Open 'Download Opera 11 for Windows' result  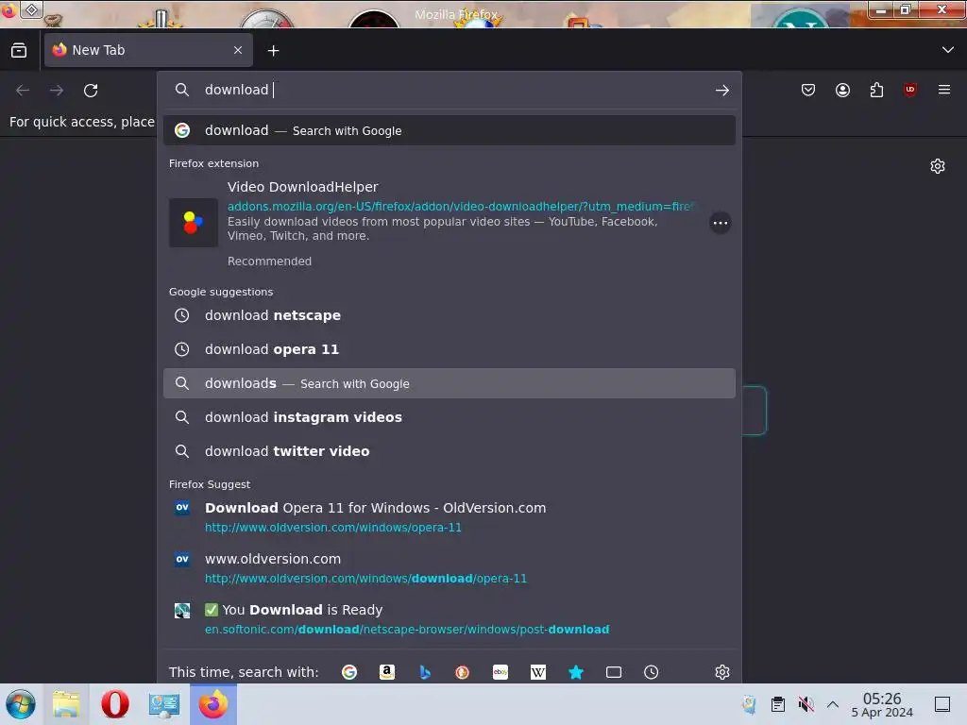click(449, 517)
